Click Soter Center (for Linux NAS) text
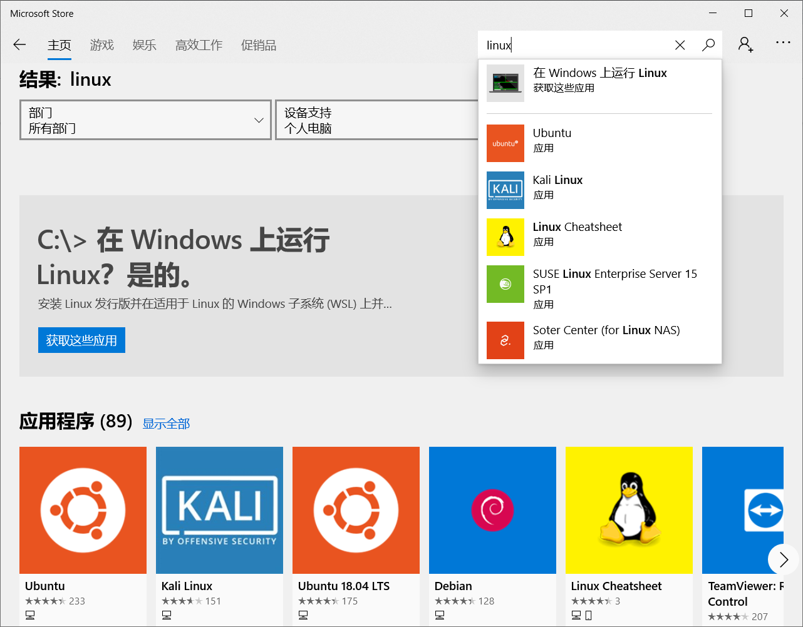The width and height of the screenshot is (803, 627). (606, 330)
